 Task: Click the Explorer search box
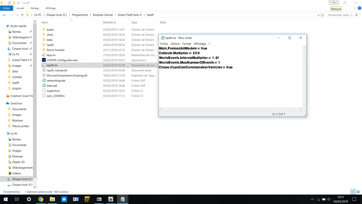(342, 15)
